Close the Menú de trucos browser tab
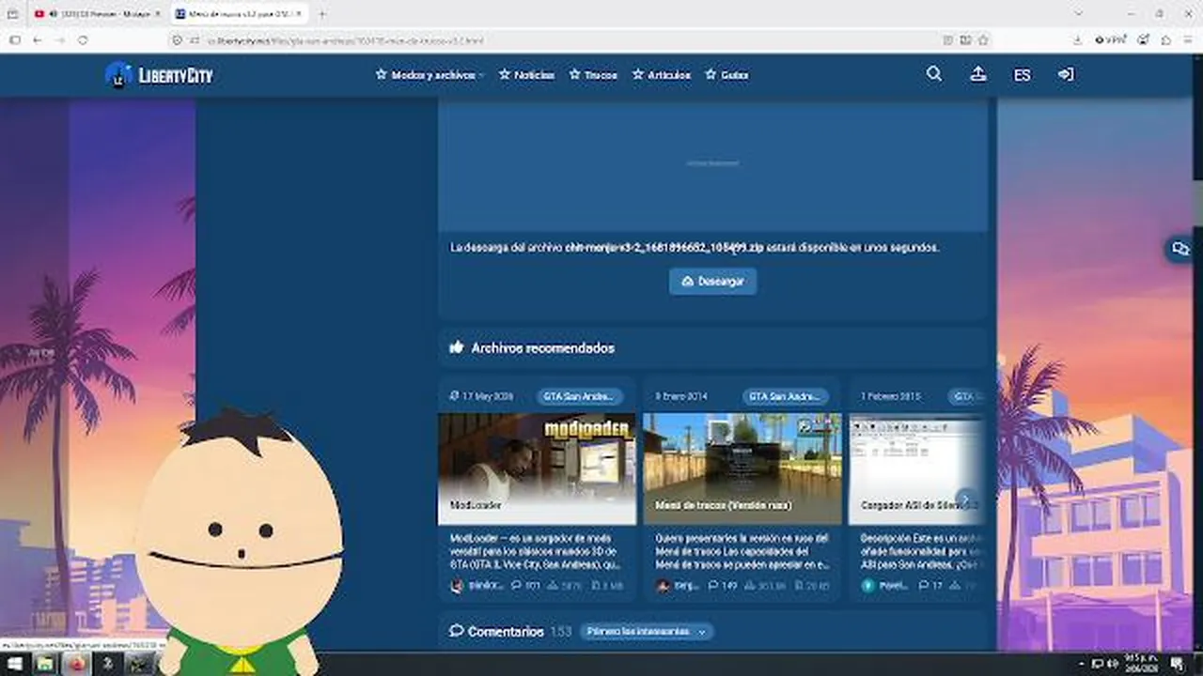This screenshot has height=676, width=1203. click(299, 14)
